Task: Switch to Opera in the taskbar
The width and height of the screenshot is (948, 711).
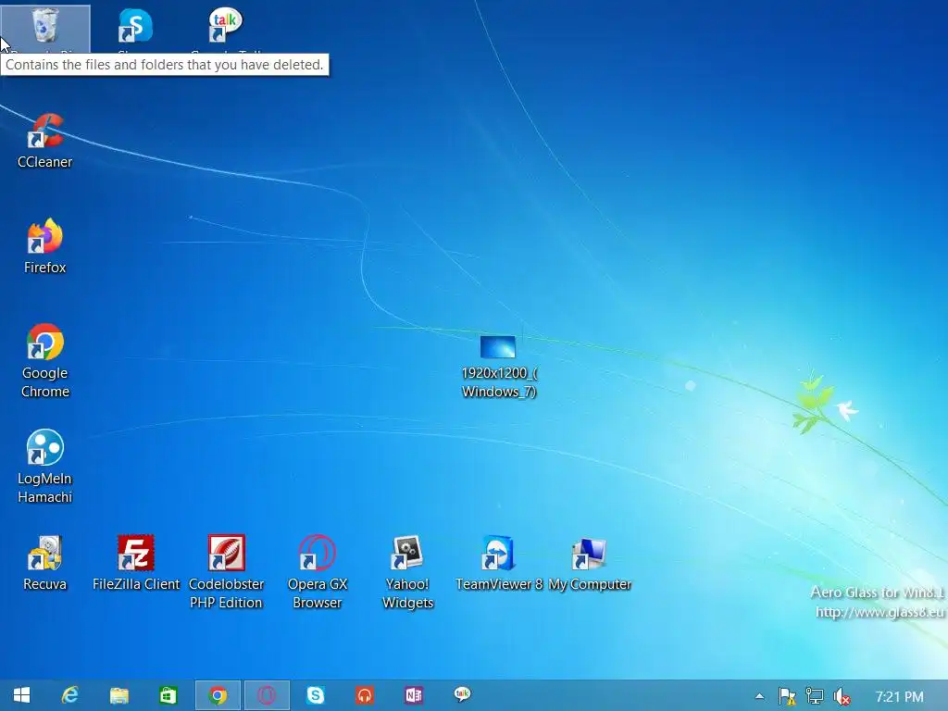Action: tap(267, 695)
